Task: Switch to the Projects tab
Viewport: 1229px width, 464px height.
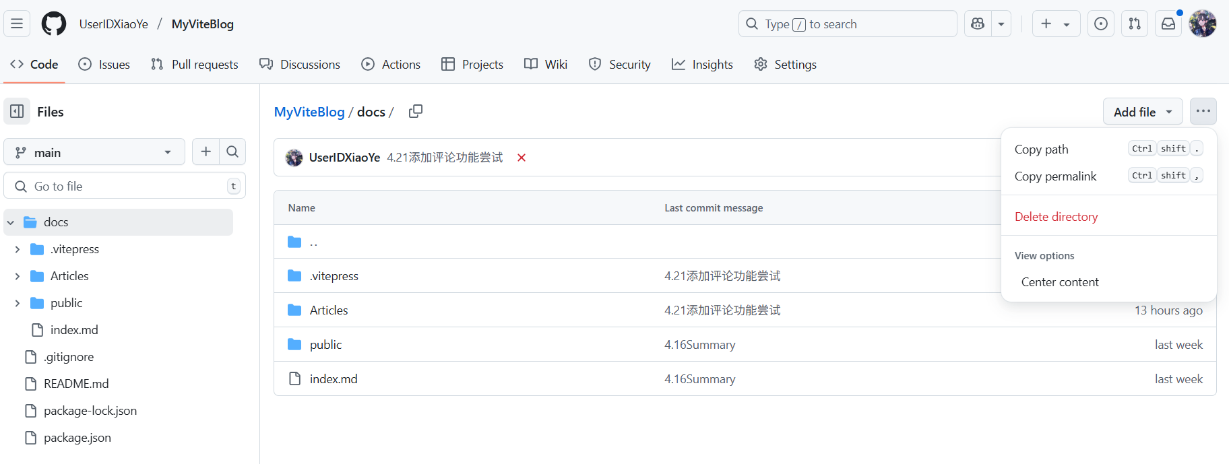Action: 472,64
